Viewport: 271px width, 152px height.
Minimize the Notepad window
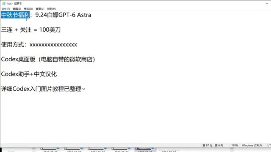pos(267,3)
